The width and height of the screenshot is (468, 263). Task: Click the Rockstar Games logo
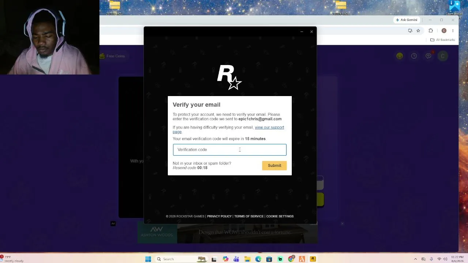229,77
